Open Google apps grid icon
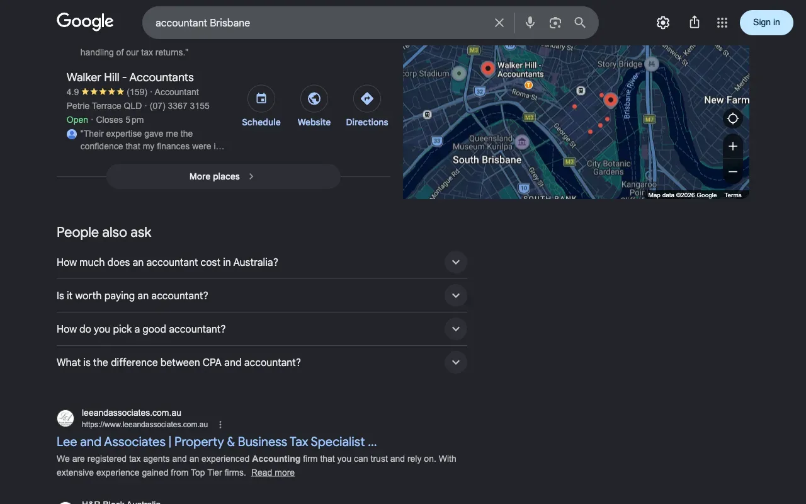 pyautogui.click(x=722, y=23)
